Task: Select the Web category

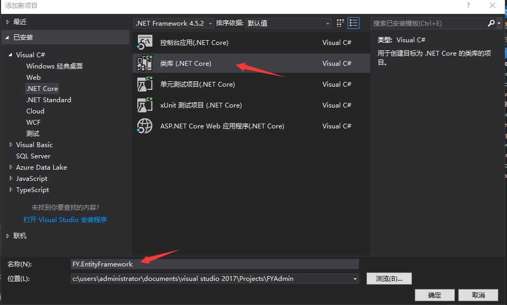Action: pyautogui.click(x=33, y=78)
